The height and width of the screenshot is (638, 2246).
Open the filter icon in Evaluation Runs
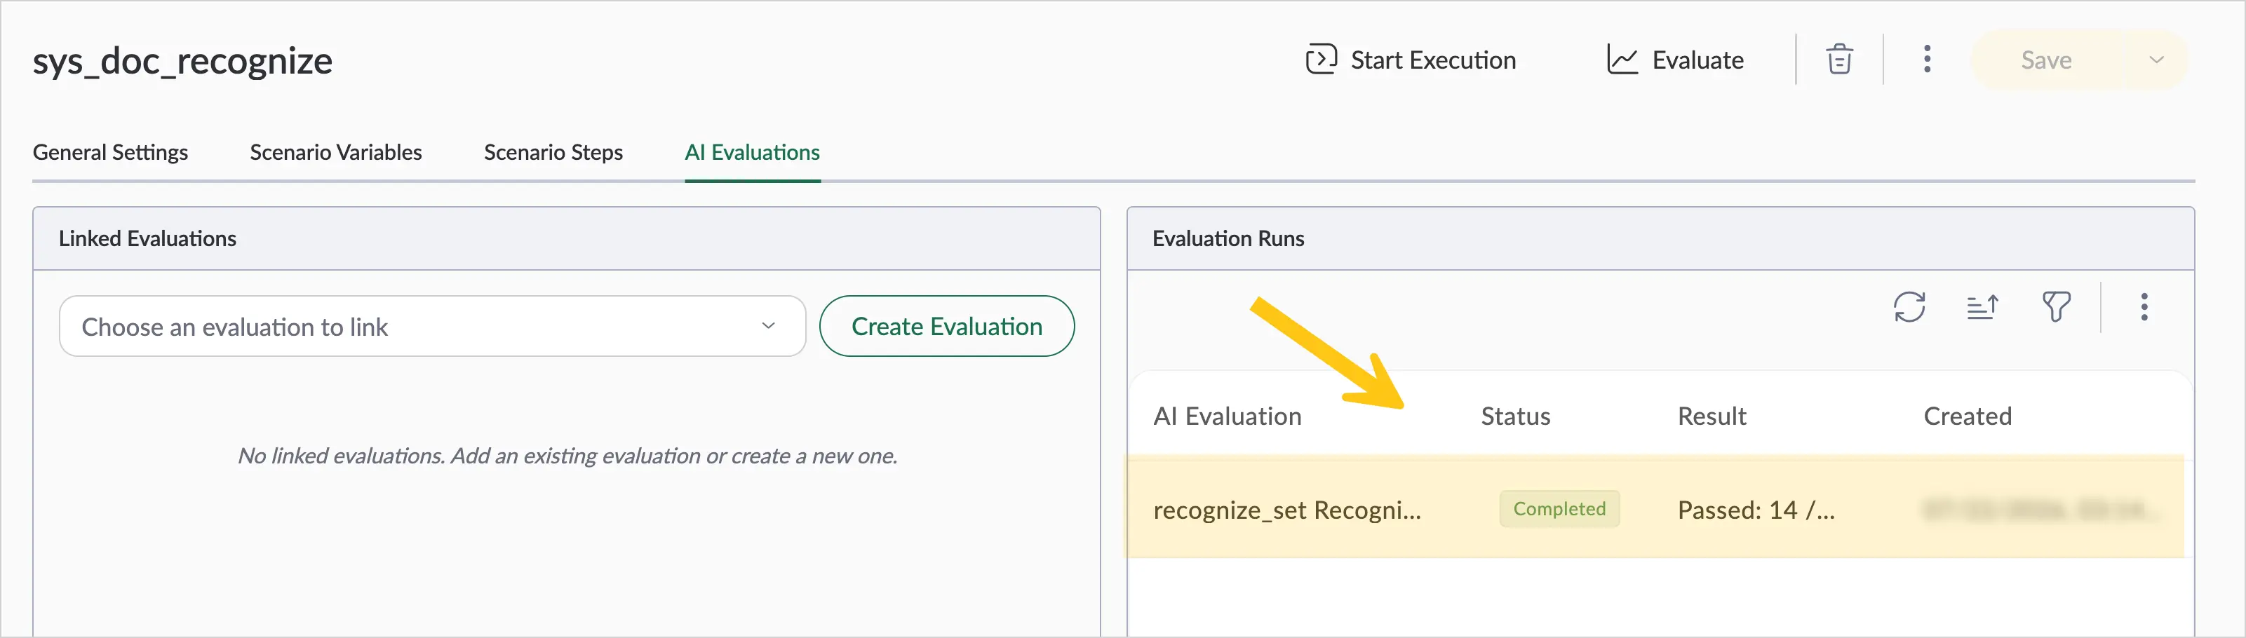click(x=2056, y=307)
